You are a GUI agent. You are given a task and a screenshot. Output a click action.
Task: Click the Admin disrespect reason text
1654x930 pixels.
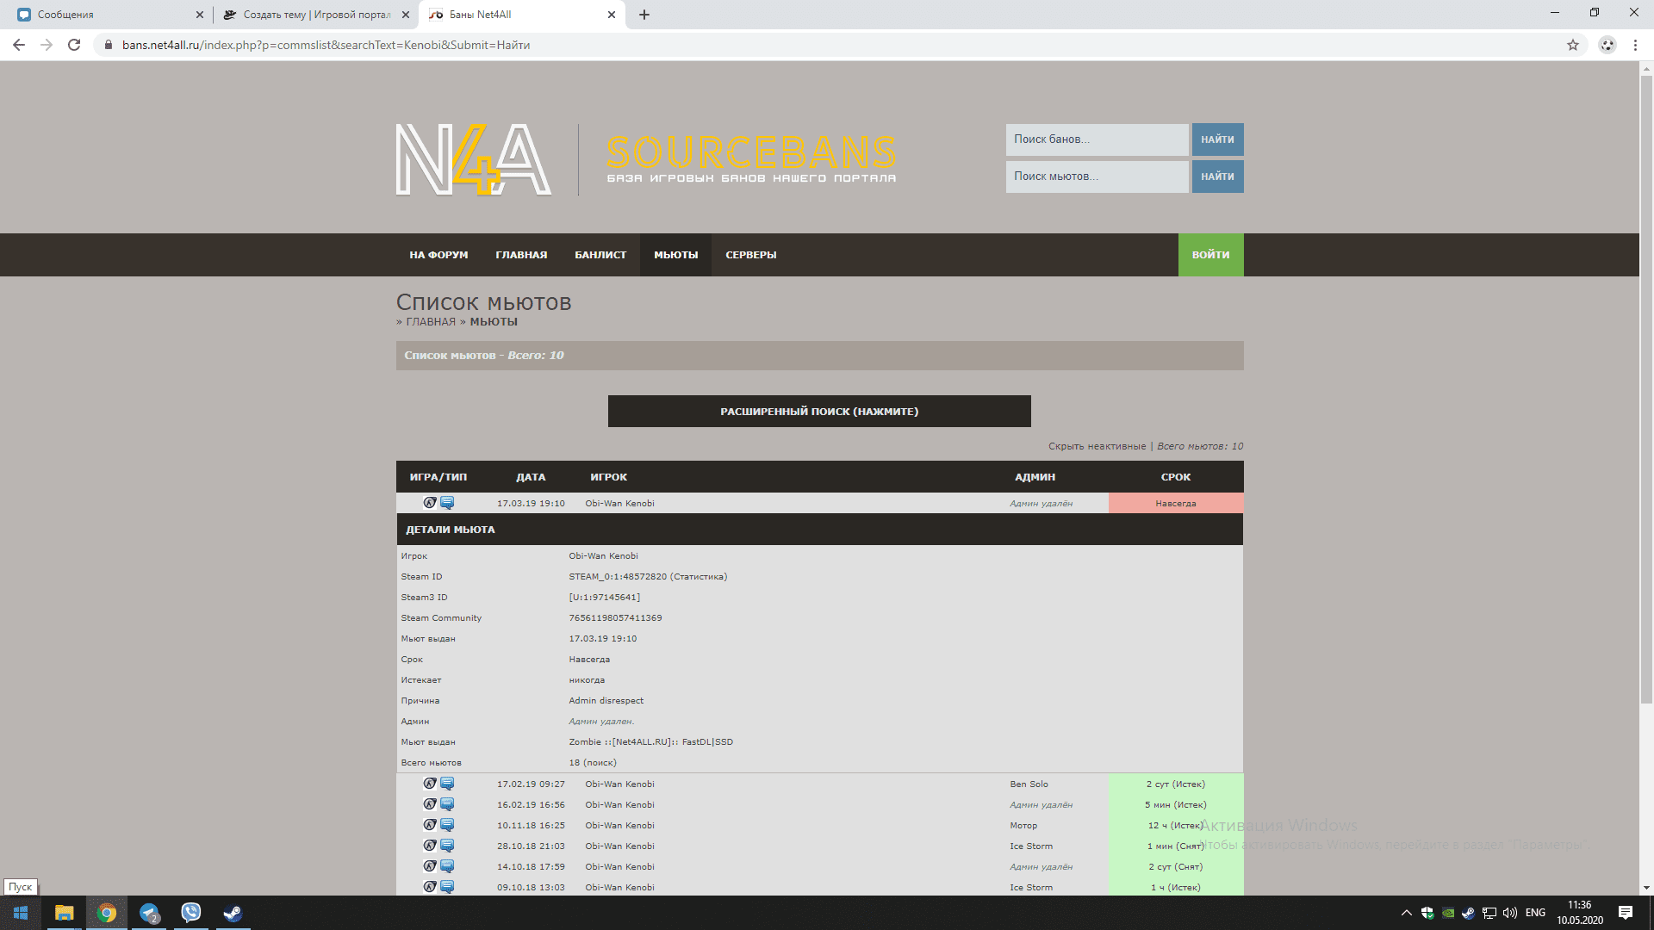tap(606, 701)
